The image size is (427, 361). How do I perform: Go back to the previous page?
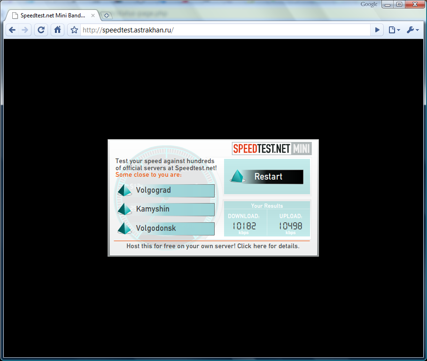click(12, 30)
